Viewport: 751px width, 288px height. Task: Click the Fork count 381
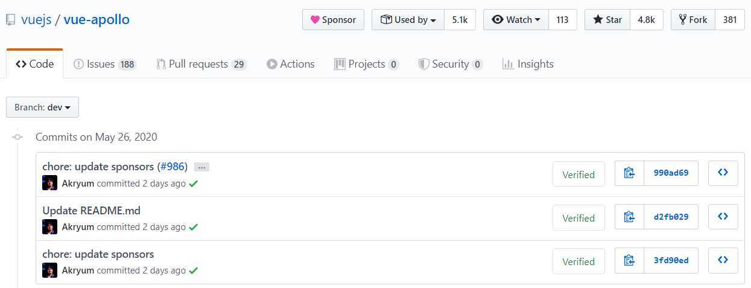click(x=730, y=19)
